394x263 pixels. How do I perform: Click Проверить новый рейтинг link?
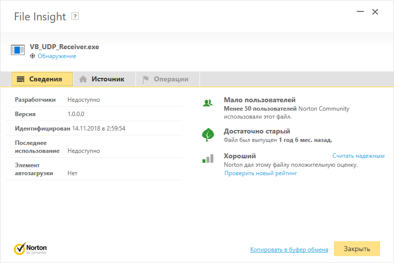click(261, 173)
